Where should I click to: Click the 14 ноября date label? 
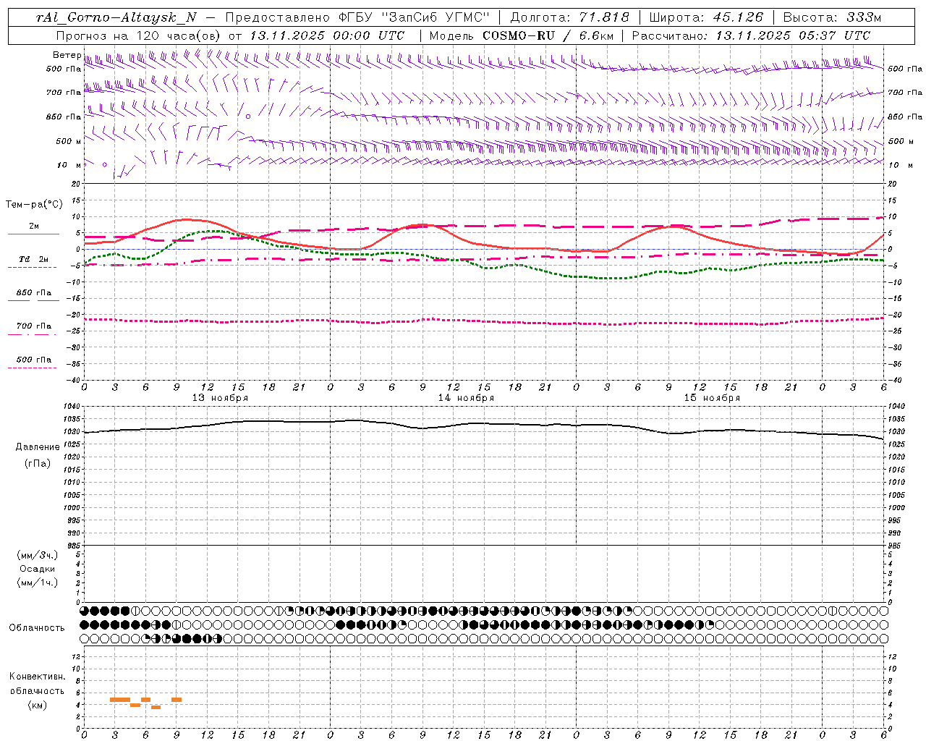pos(466,398)
